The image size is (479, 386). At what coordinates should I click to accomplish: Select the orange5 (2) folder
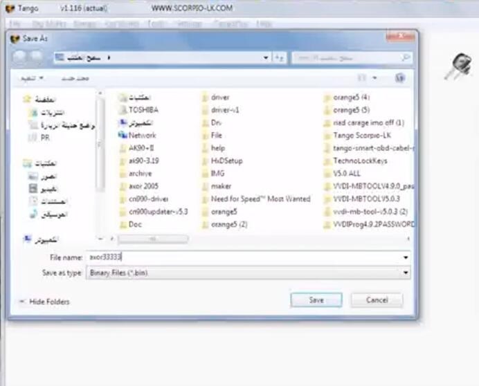224,224
